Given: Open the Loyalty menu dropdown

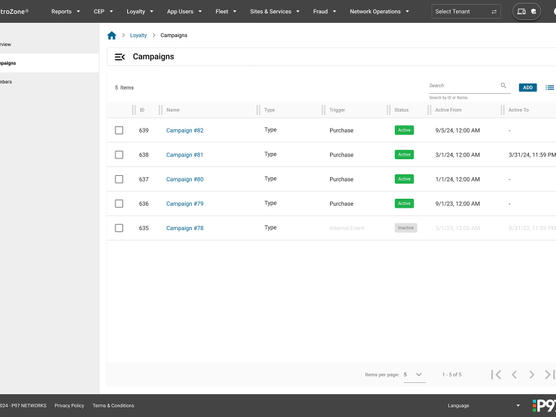Looking at the screenshot, I should [x=140, y=11].
